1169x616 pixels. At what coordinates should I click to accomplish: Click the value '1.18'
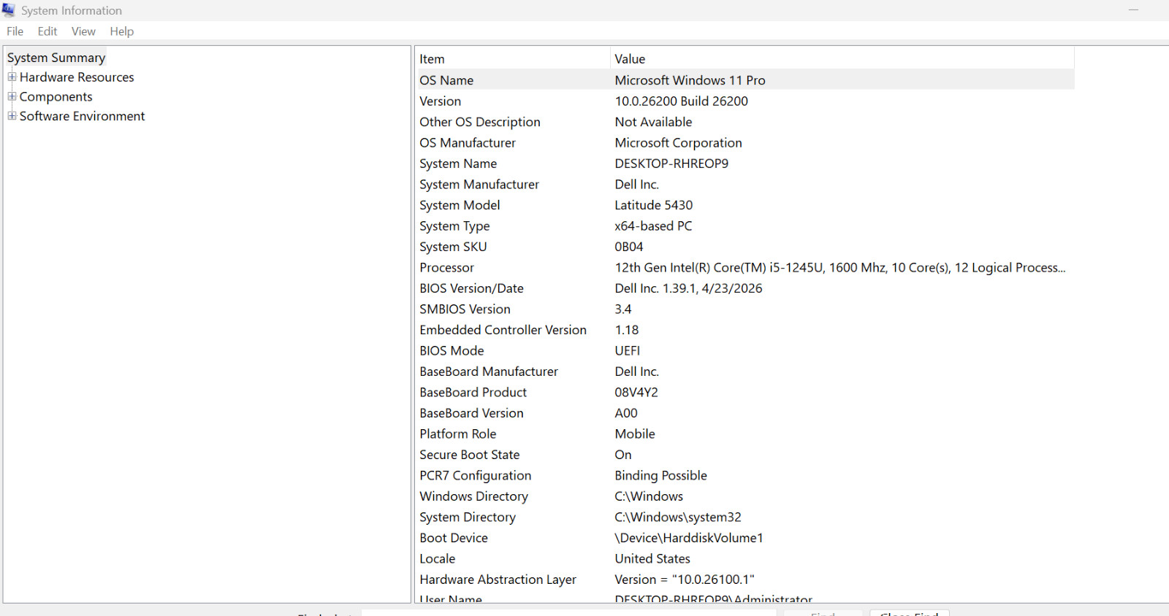(x=626, y=330)
